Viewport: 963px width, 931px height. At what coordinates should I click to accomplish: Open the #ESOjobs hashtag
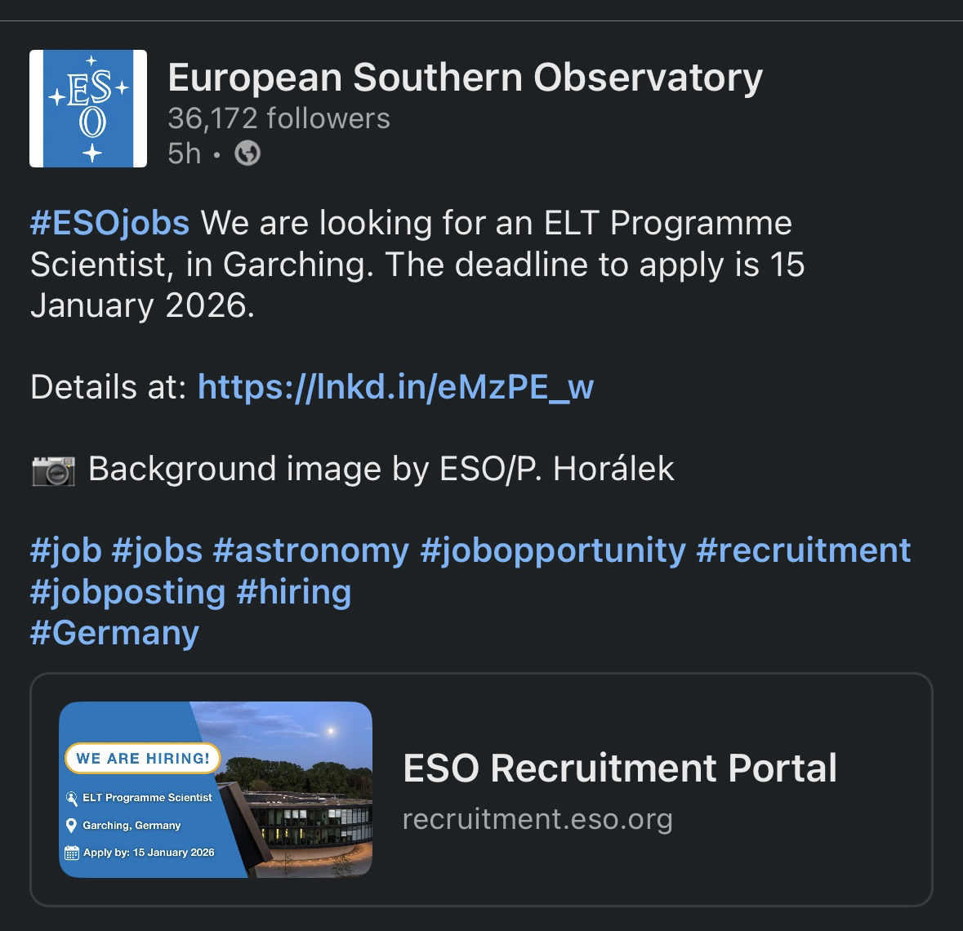coord(109,223)
